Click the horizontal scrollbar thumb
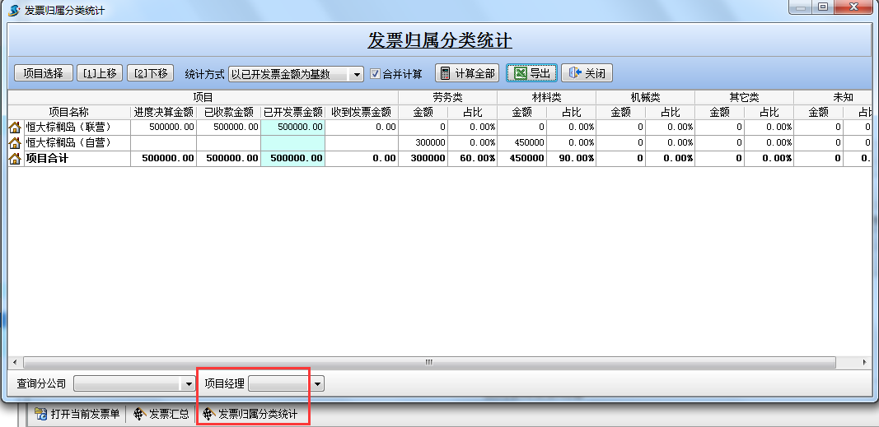The image size is (879, 427). [428, 362]
